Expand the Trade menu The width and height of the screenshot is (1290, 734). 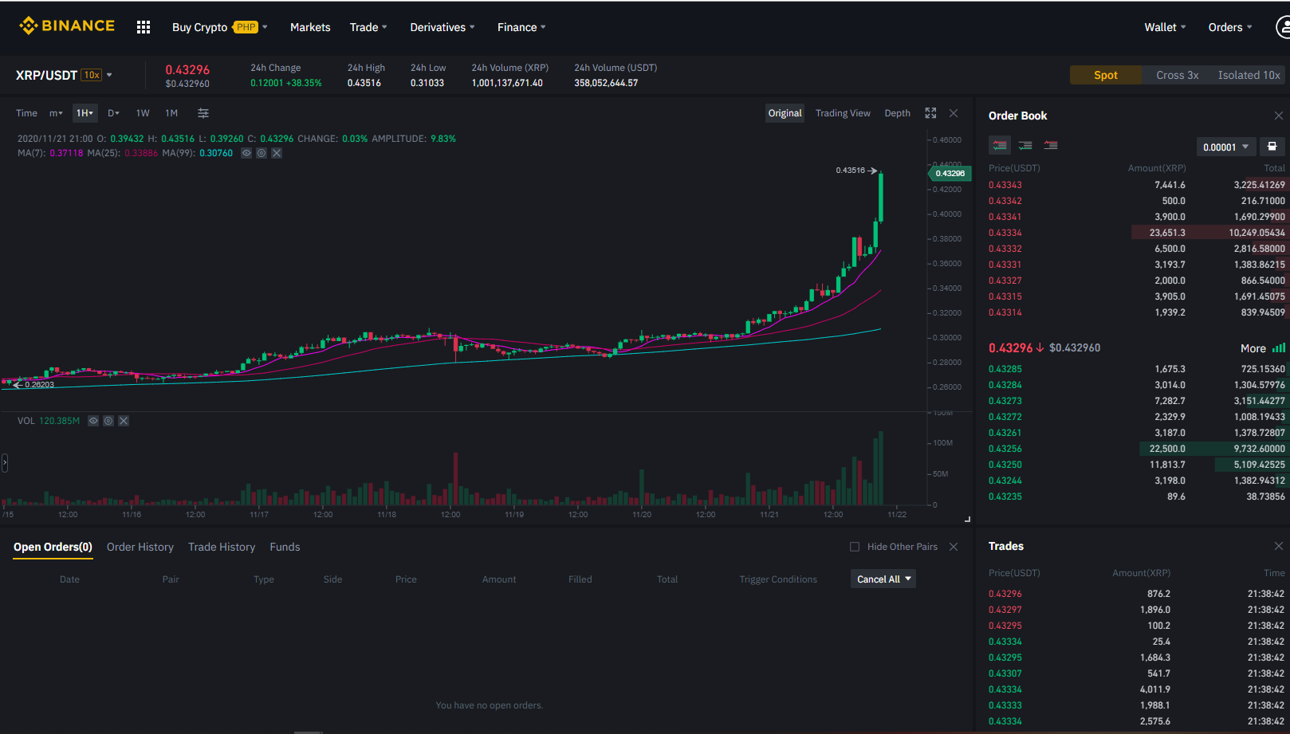(x=368, y=27)
